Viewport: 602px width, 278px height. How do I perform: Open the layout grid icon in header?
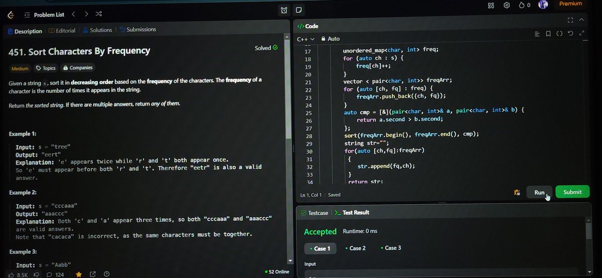(491, 5)
